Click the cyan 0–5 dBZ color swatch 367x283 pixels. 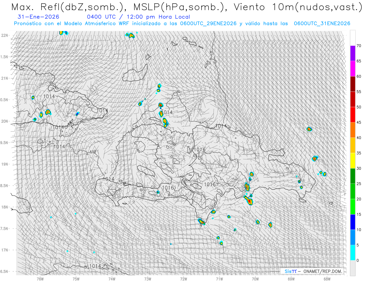[353, 253]
